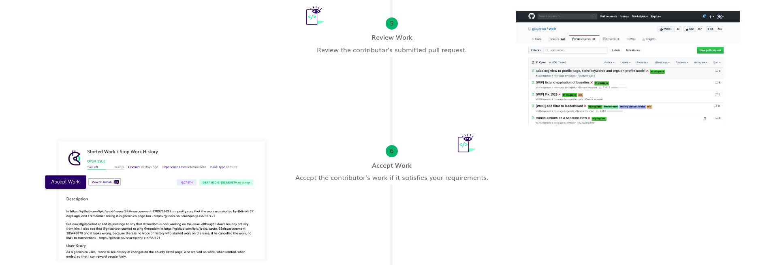Click the closed checkmark beside '656 Closed'
The width and height of the screenshot is (771, 265).
point(550,62)
